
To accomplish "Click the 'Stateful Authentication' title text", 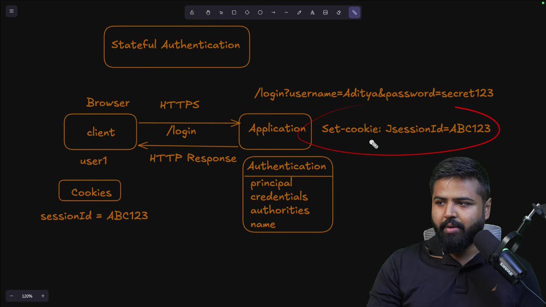I will (176, 45).
